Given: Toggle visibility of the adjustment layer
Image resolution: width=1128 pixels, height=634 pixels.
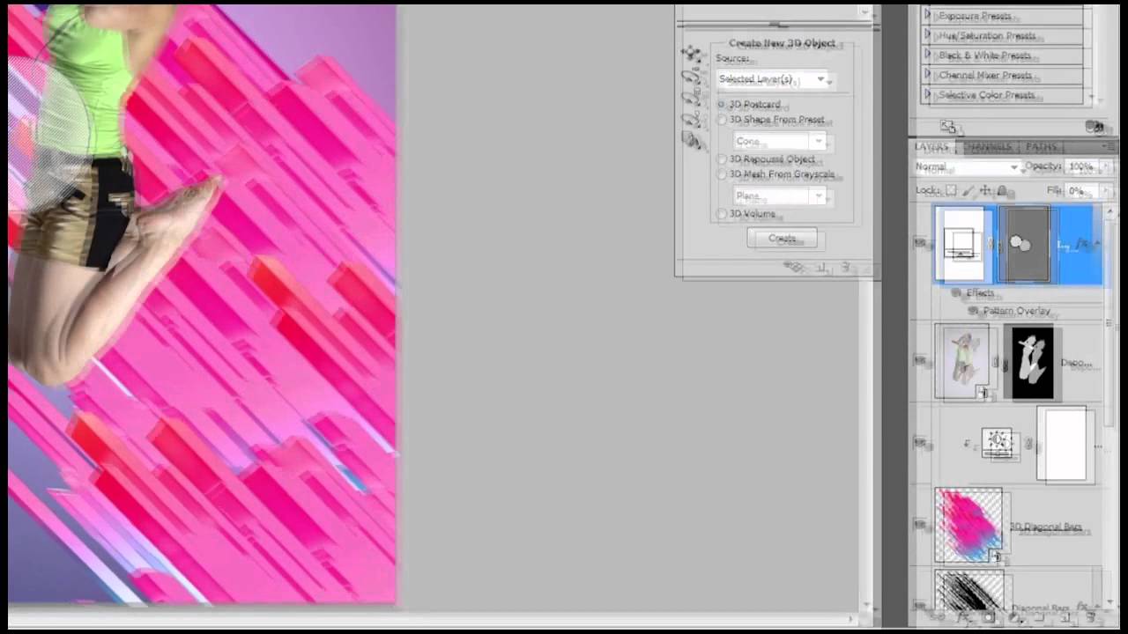Looking at the screenshot, I should [921, 444].
